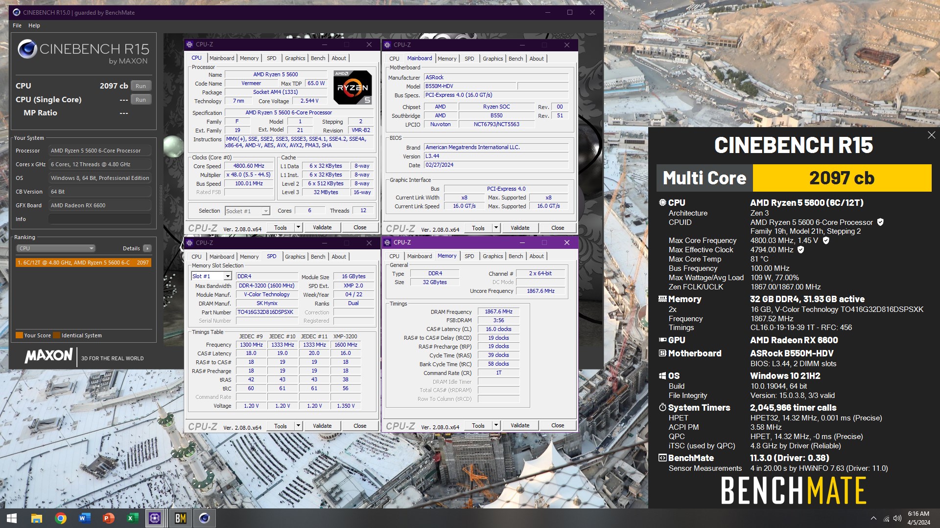
Task: Click CPU-Z icon in Memory window title
Action: (387, 242)
